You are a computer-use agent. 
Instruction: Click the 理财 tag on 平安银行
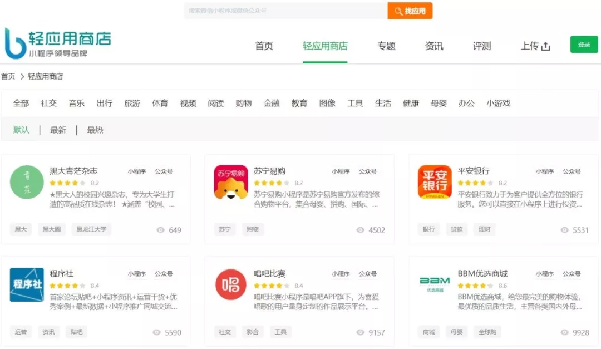pyautogui.click(x=485, y=229)
